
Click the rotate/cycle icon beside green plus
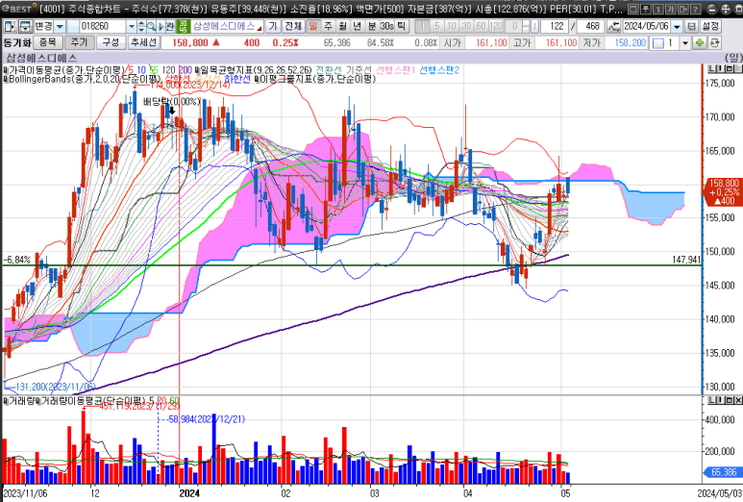coord(714,43)
